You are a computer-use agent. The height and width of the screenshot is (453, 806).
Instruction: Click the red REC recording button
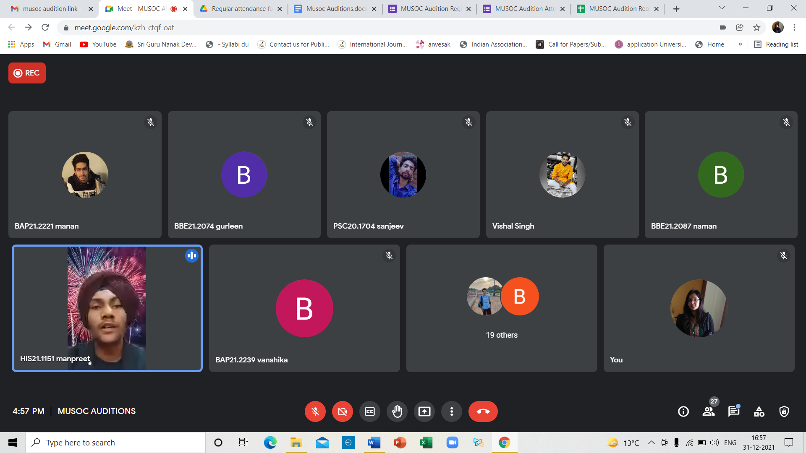[27, 73]
